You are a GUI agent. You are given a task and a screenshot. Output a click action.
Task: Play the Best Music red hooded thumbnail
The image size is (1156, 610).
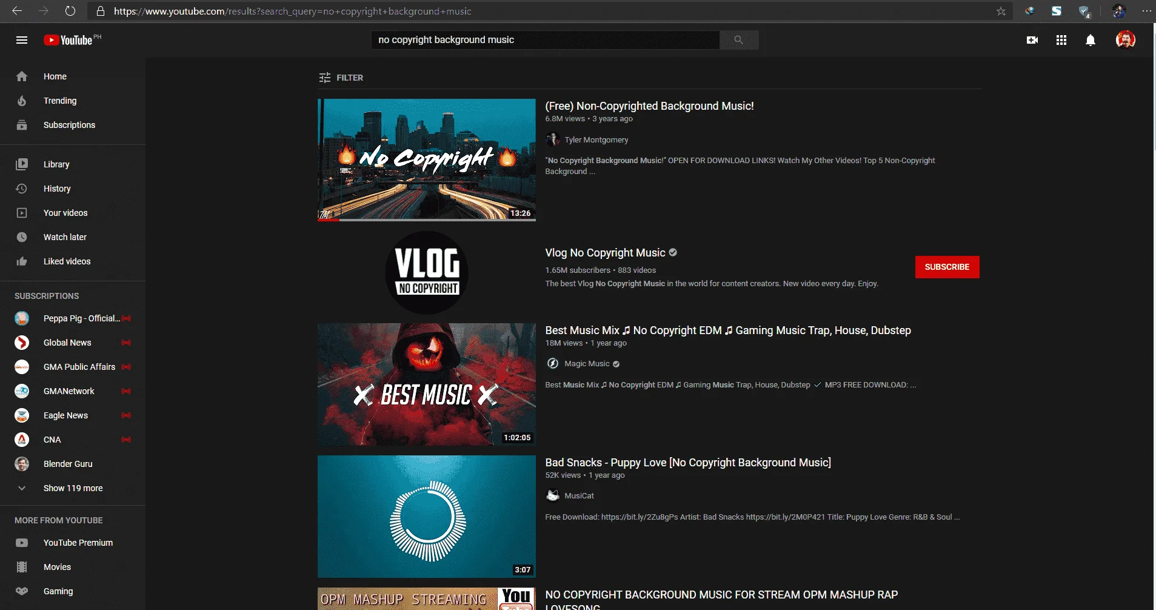tap(427, 384)
